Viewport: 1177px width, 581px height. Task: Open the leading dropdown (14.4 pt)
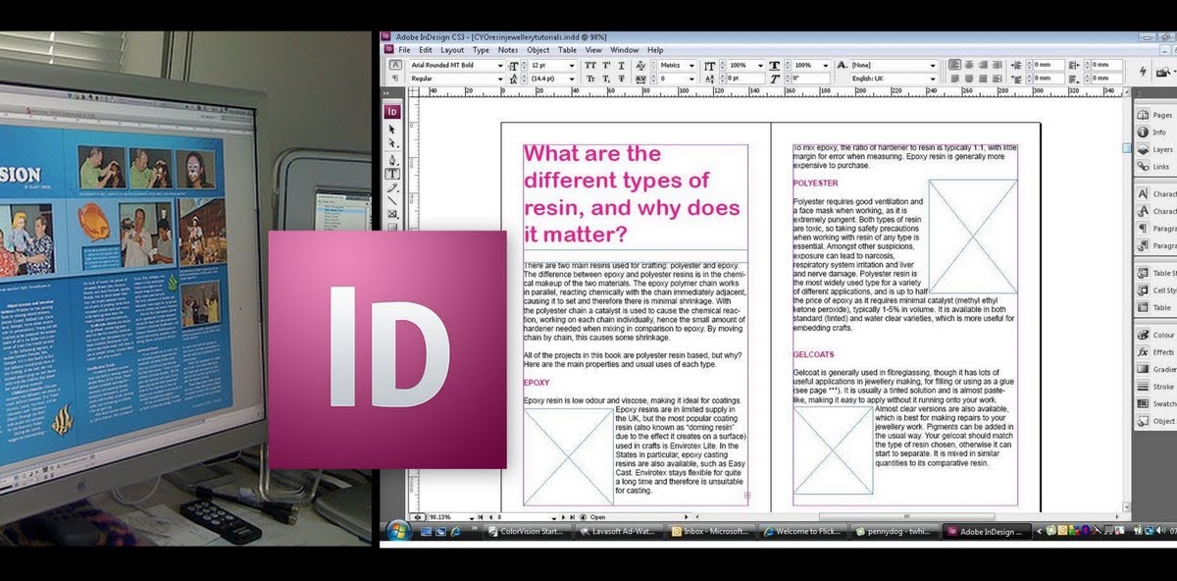(573, 79)
